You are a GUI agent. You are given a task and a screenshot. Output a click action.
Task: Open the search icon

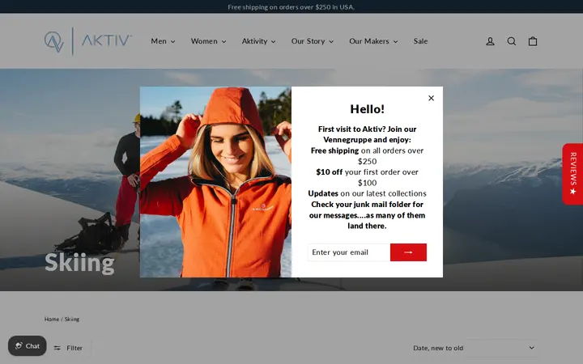(x=511, y=41)
